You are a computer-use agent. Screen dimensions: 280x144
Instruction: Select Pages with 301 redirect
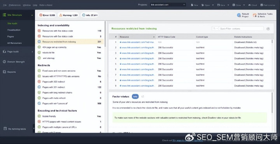[x=70, y=87]
